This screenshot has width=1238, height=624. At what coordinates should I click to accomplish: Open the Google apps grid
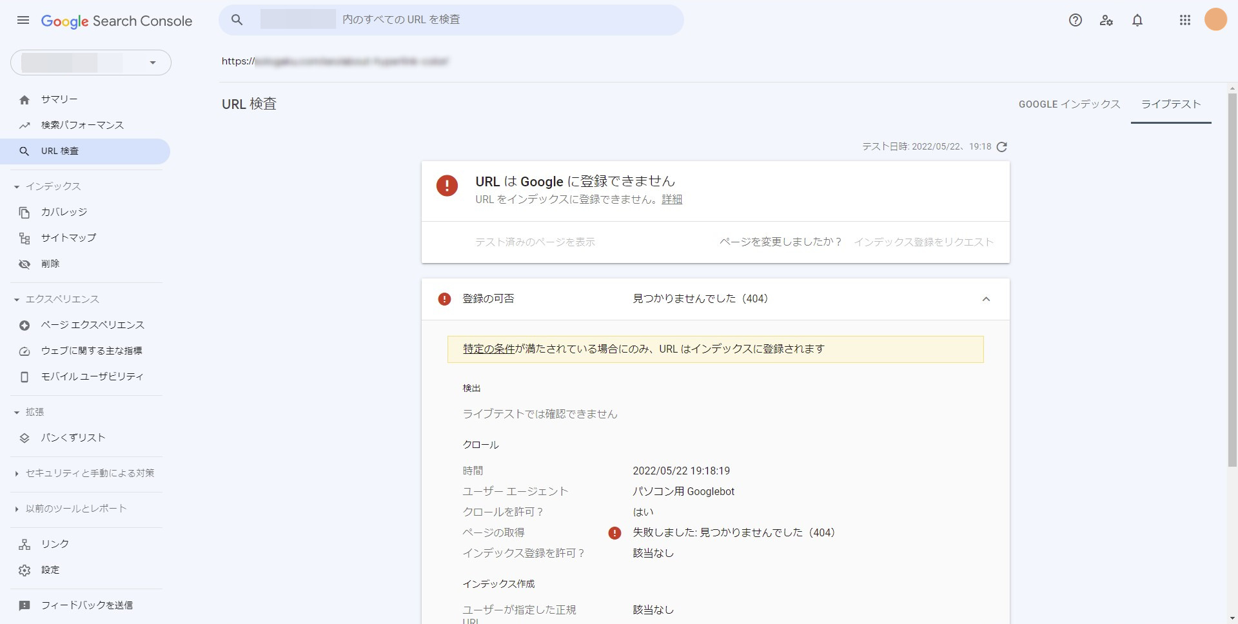[1184, 21]
